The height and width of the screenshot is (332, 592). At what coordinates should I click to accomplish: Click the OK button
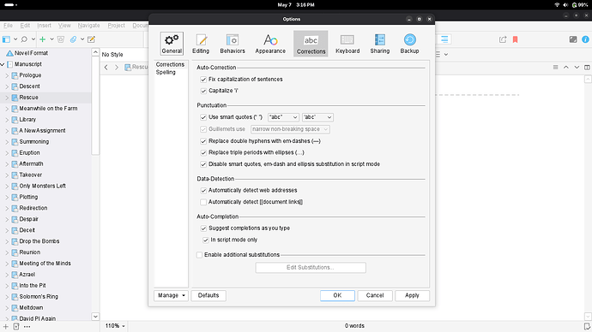pos(337,295)
